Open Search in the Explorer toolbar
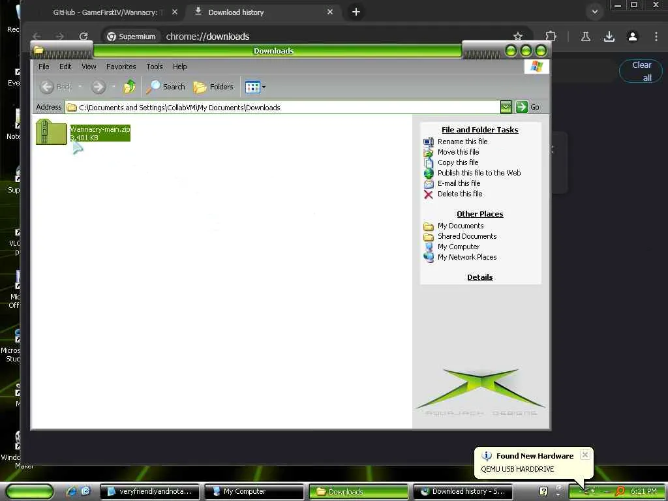Screen dimensions: 668x501 click(166, 87)
